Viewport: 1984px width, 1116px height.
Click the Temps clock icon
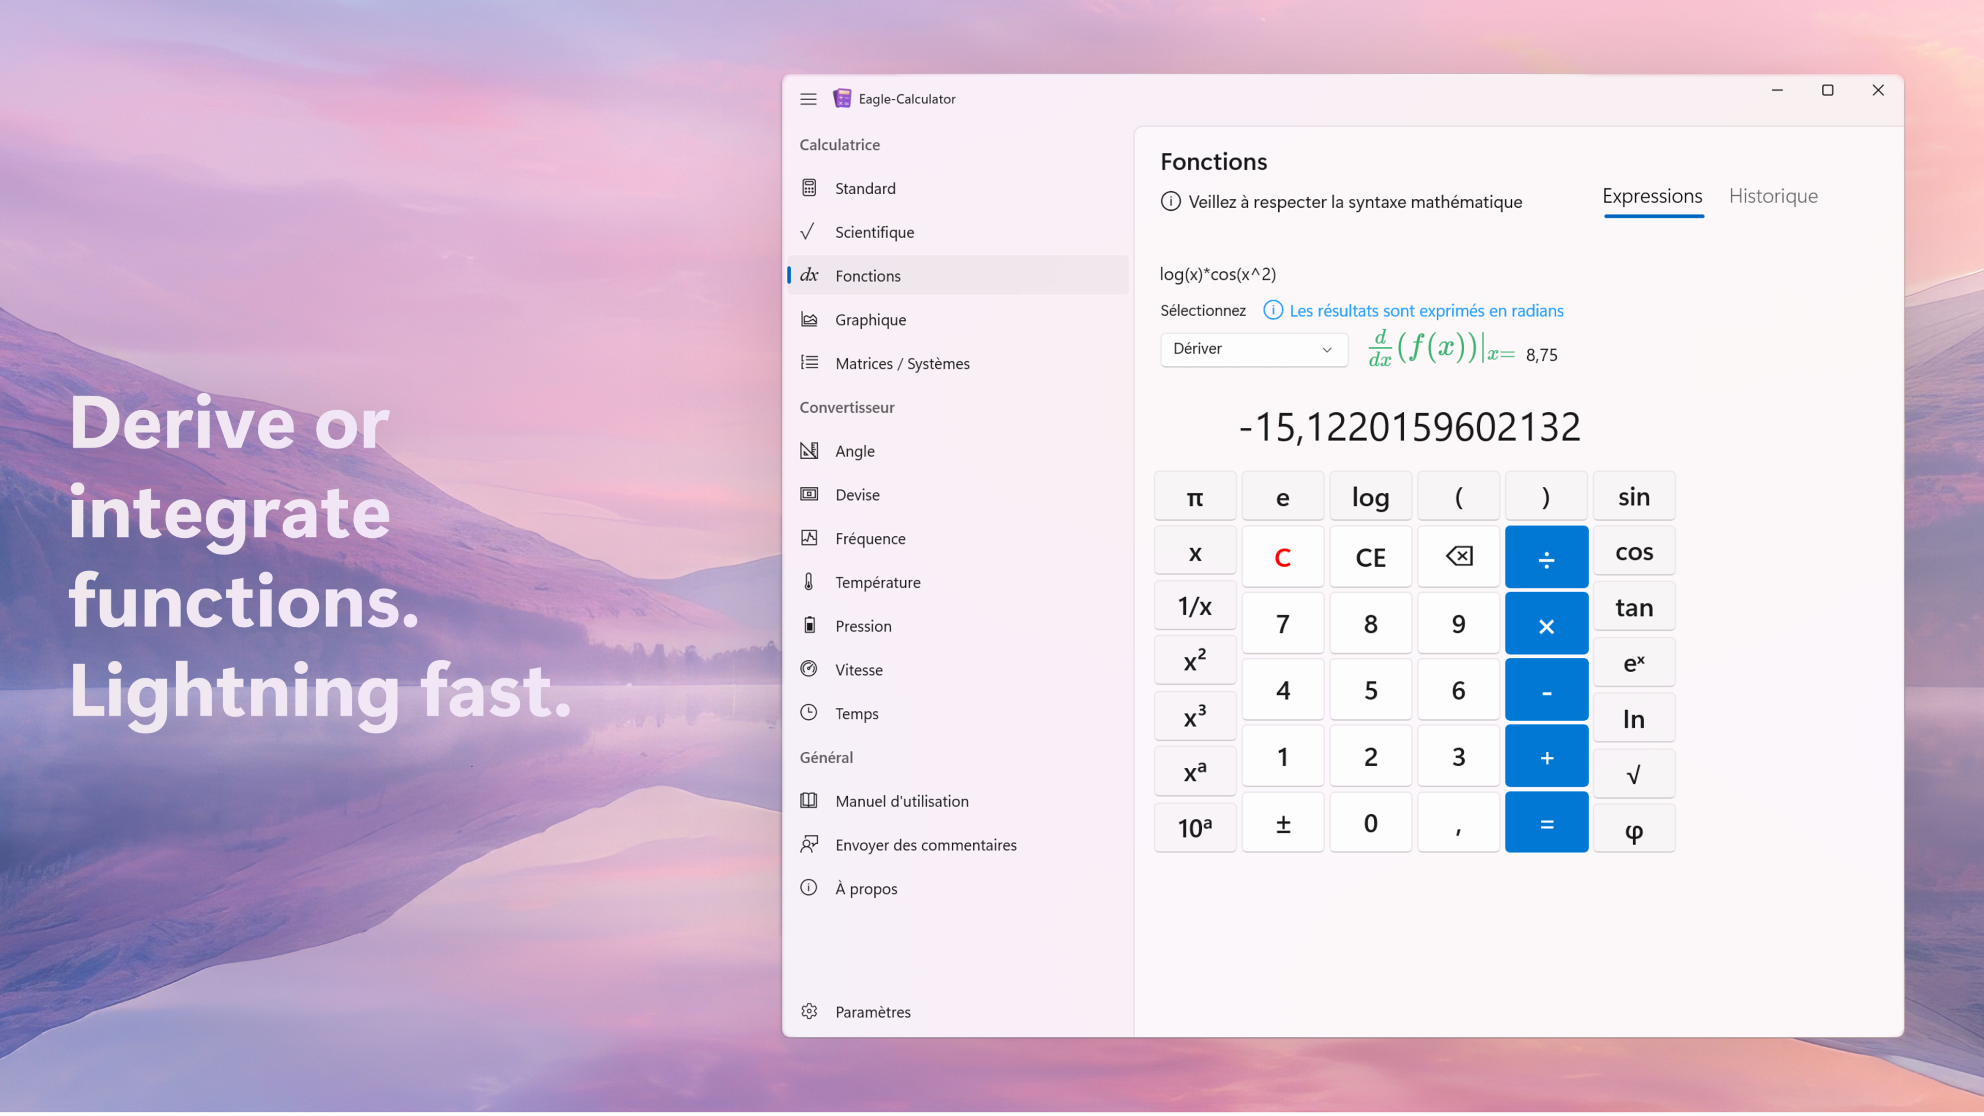(x=809, y=713)
